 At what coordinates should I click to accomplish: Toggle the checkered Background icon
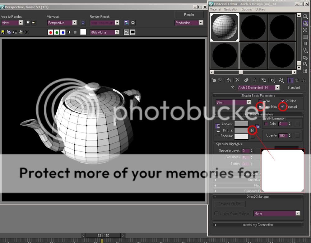[x=305, y=30]
